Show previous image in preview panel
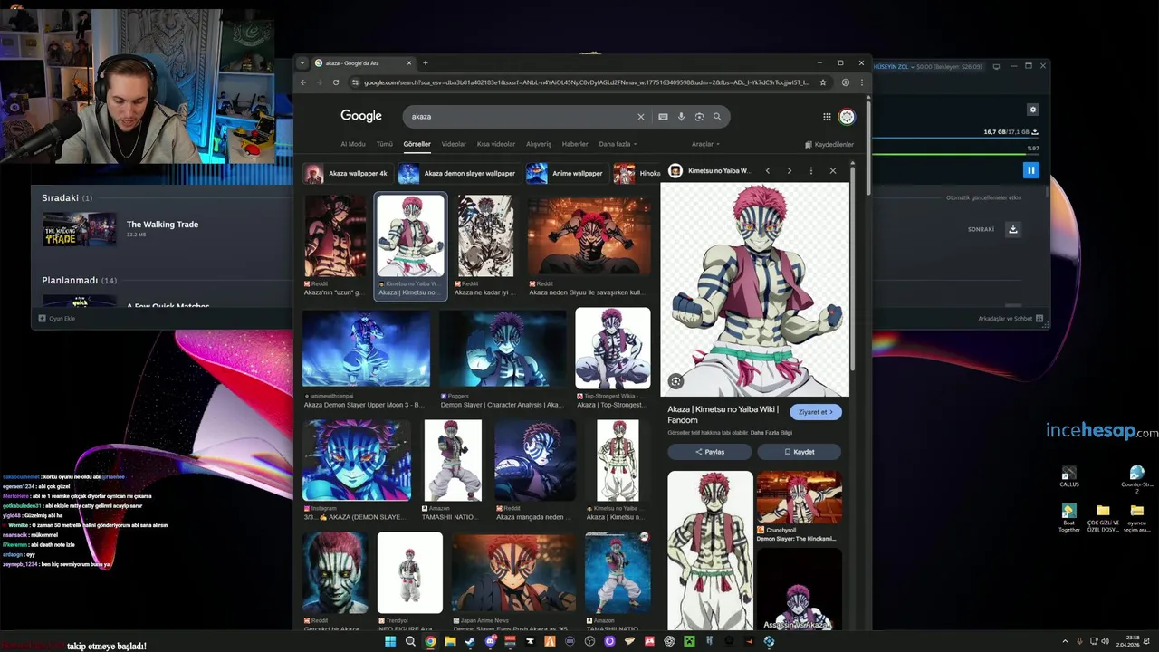Viewport: 1159px width, 652px height. (768, 171)
